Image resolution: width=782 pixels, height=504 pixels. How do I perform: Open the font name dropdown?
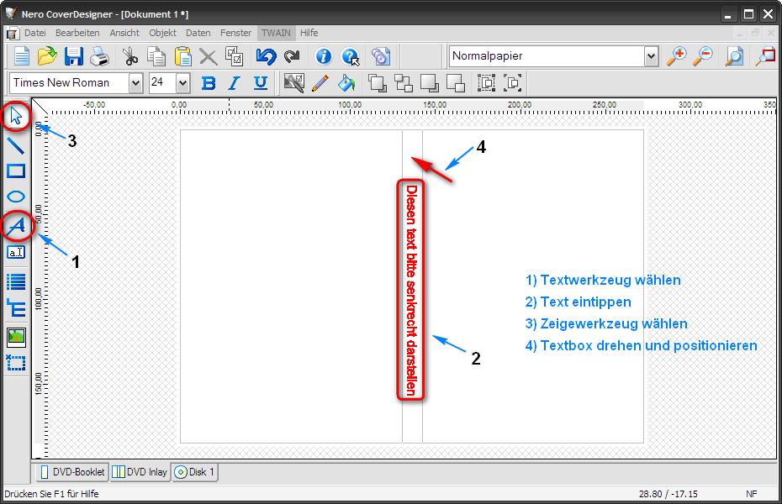135,83
